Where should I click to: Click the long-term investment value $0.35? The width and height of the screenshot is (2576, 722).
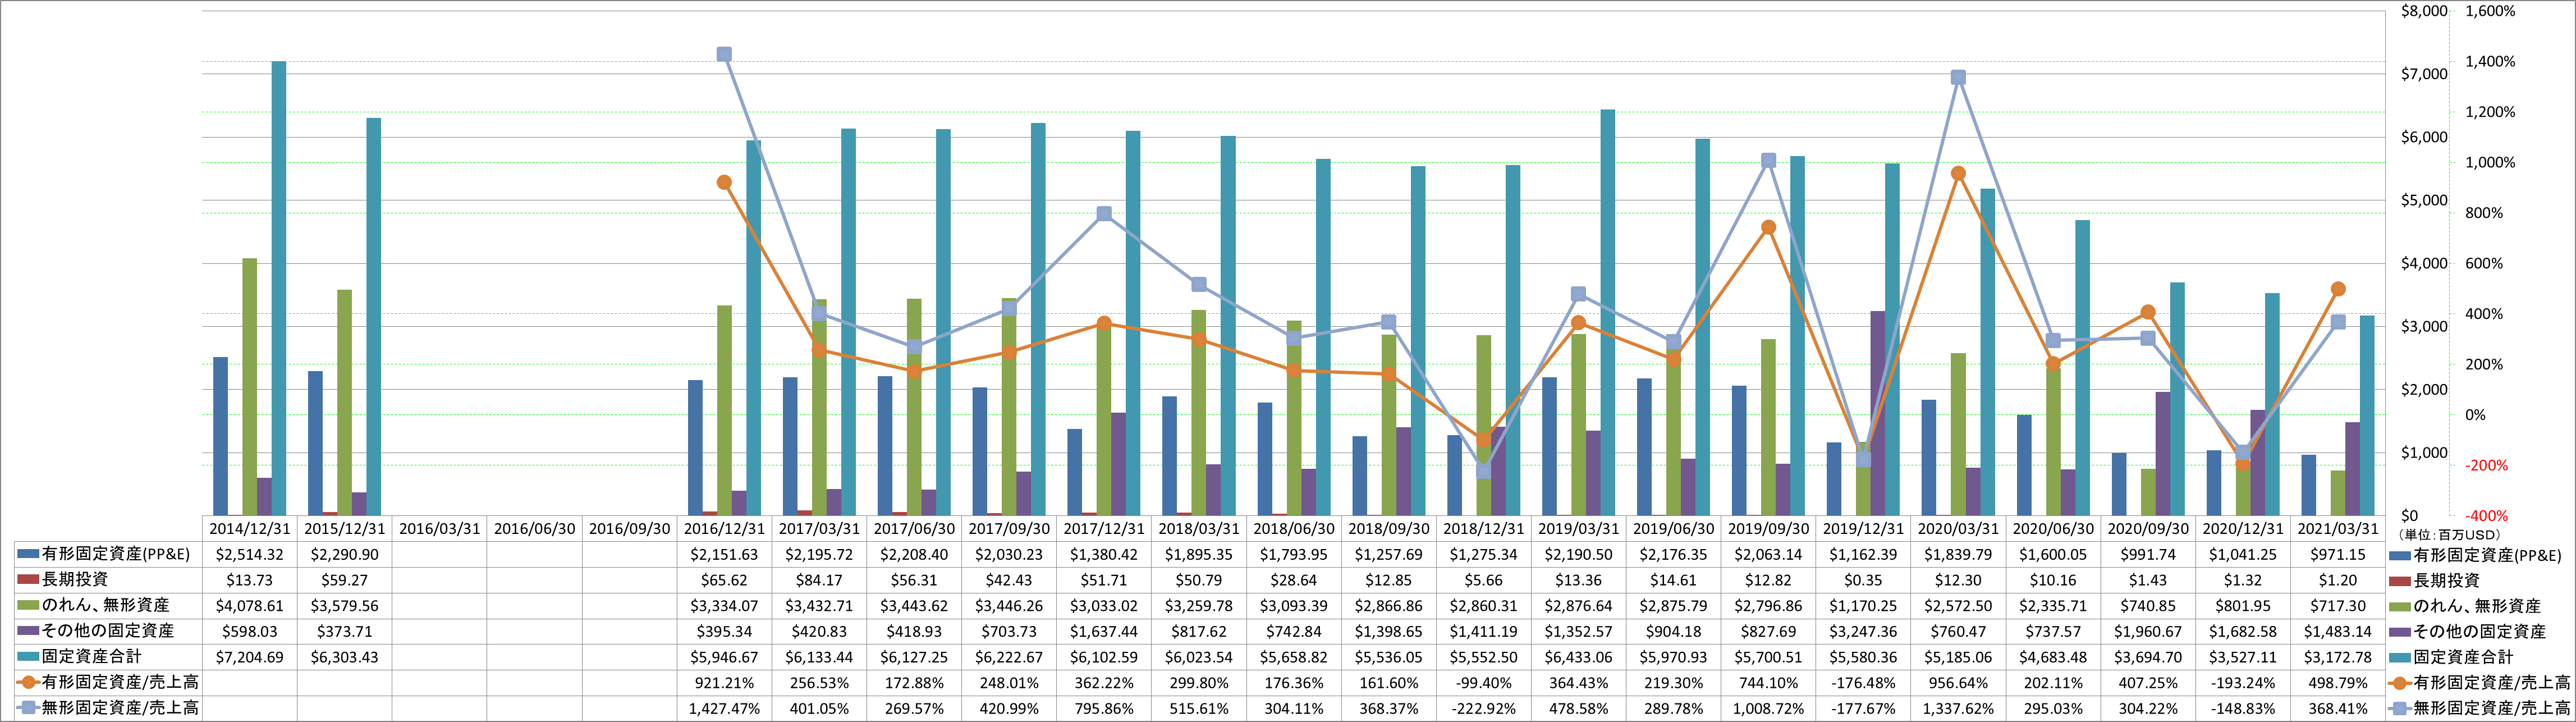(x=1863, y=580)
